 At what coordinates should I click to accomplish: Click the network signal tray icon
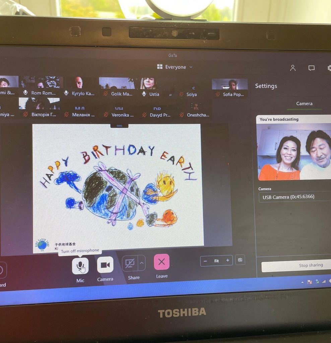[x=324, y=281]
